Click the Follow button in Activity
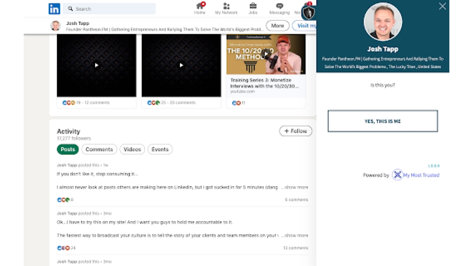Screen dimensions: 473x266 [295, 131]
